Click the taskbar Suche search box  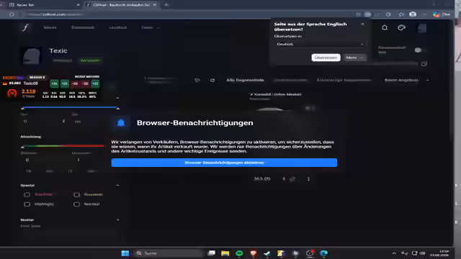[x=168, y=253]
